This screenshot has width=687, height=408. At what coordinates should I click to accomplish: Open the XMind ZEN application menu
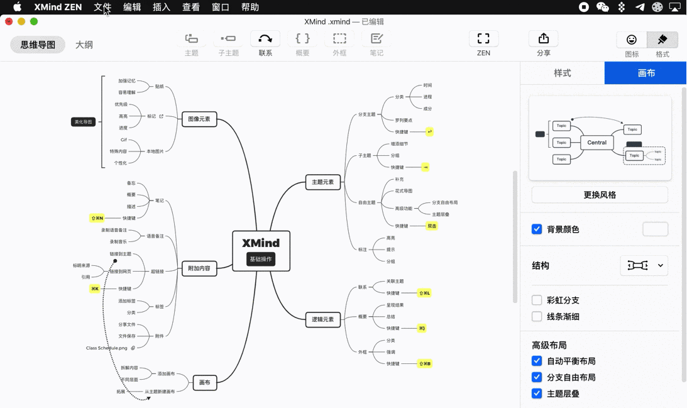(58, 7)
